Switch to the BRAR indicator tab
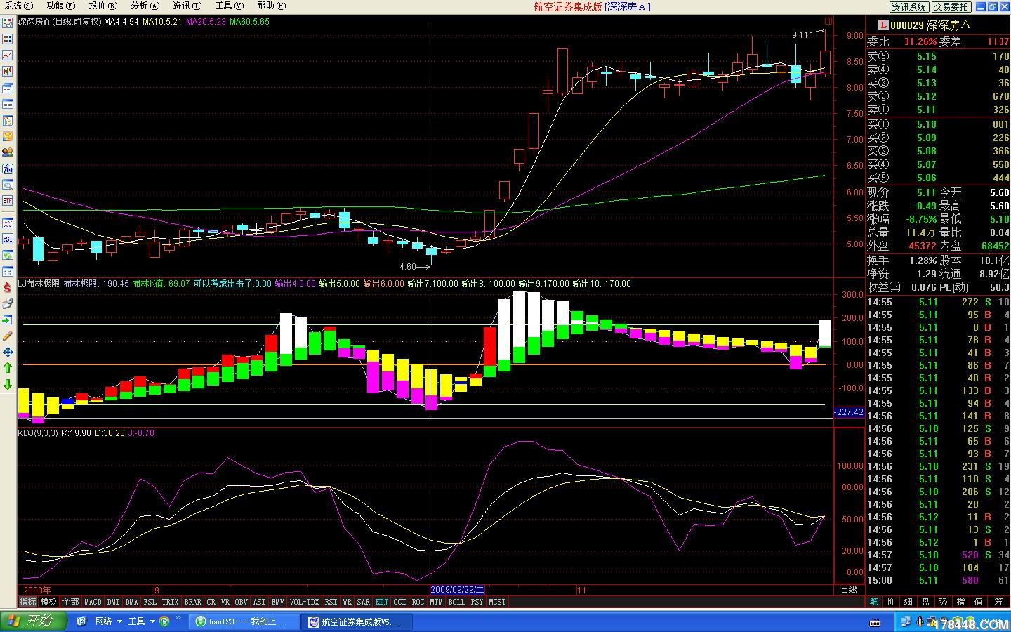This screenshot has height=632, width=1011. pyautogui.click(x=193, y=602)
